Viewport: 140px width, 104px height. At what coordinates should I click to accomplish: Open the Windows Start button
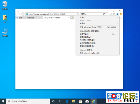[3, 101]
